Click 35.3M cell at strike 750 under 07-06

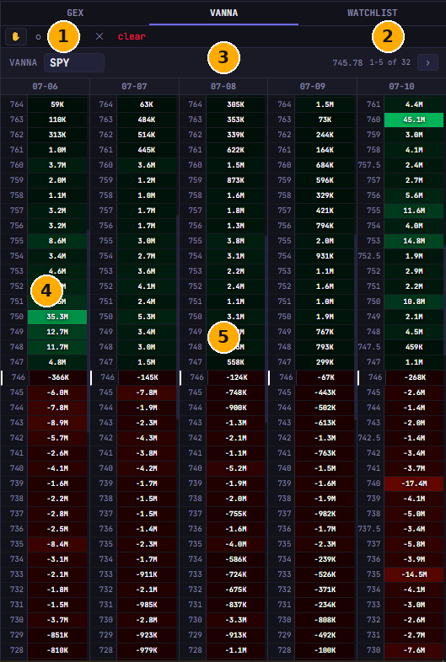coord(57,317)
